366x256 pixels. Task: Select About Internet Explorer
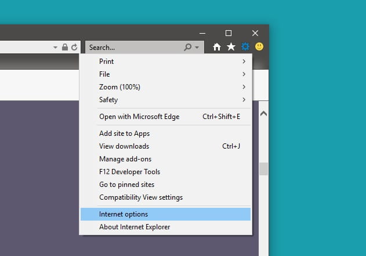pos(166,227)
